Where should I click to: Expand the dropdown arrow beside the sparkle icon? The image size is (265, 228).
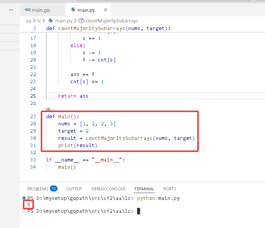(x=53, y=109)
